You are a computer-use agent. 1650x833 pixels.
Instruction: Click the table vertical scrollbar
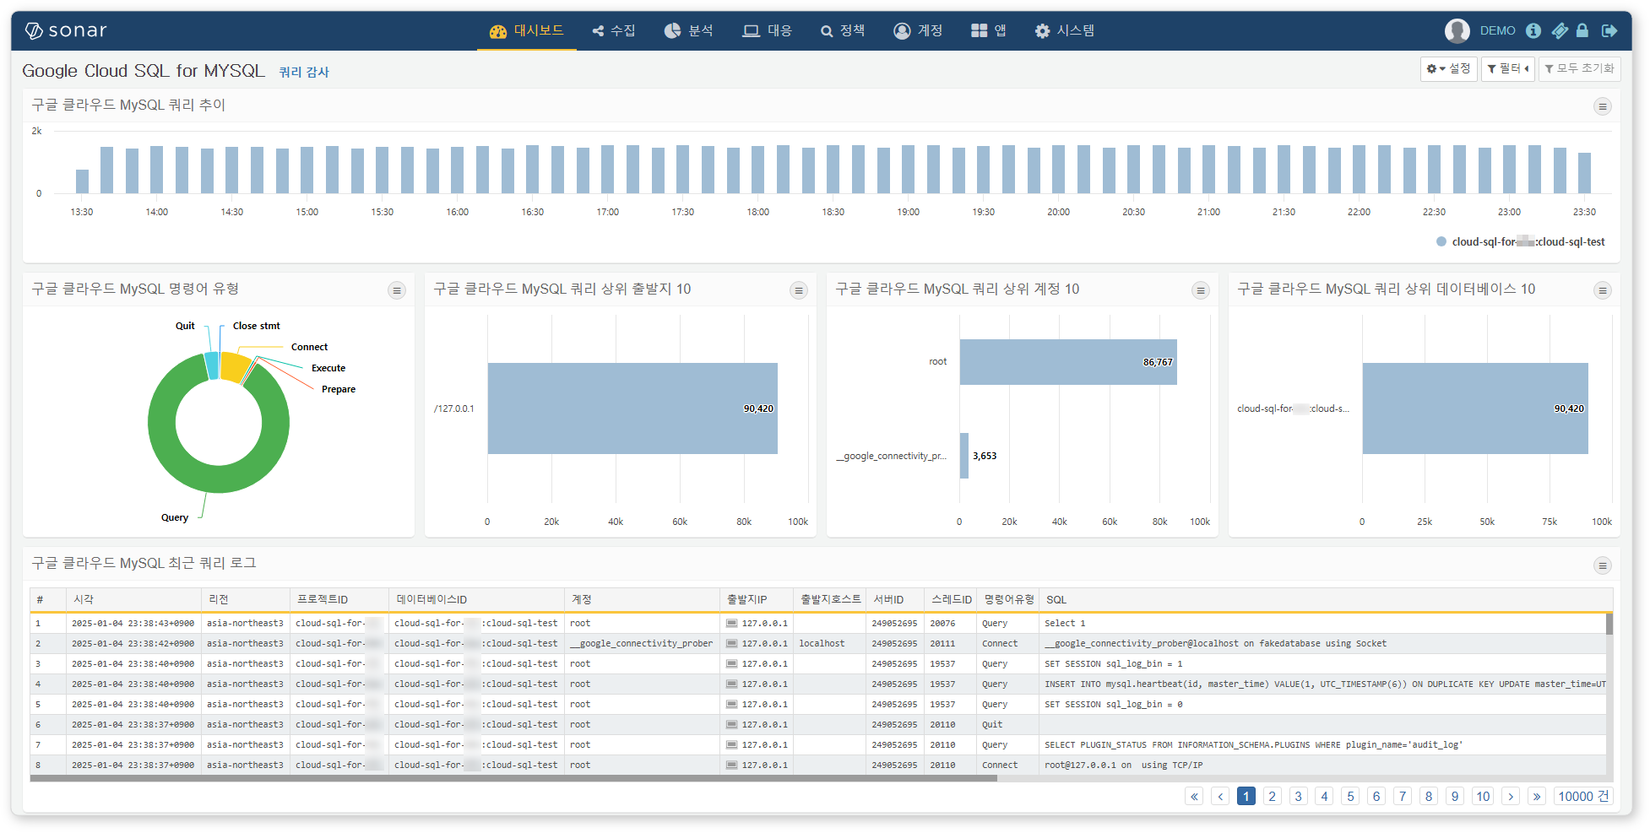click(1609, 625)
